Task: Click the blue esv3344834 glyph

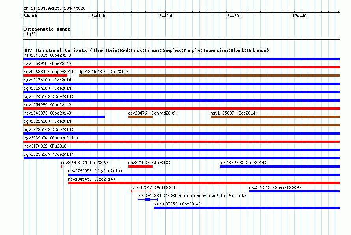Action: coord(148,200)
